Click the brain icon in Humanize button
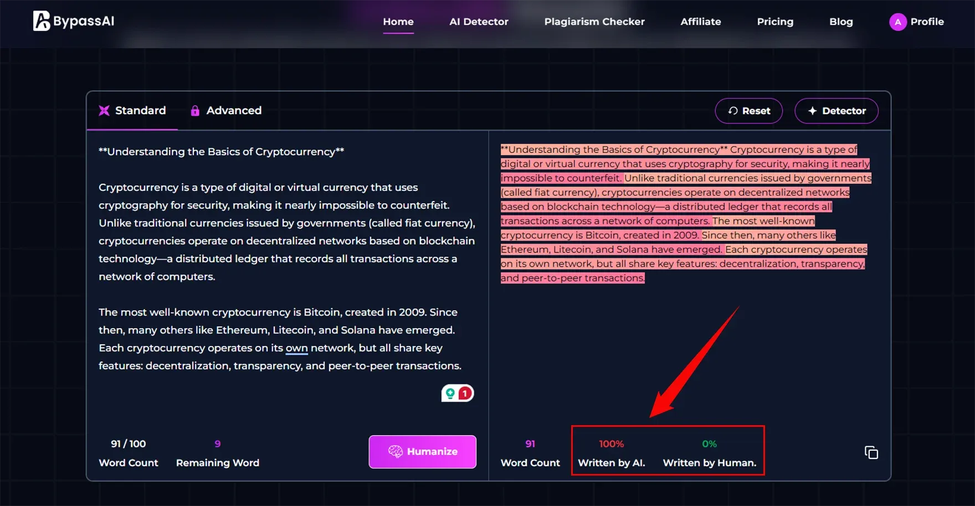 pyautogui.click(x=396, y=452)
